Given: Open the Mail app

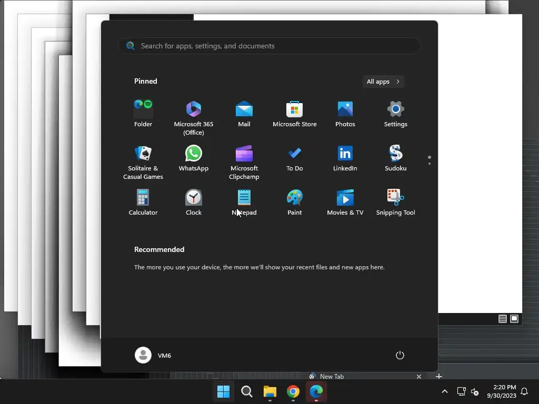Looking at the screenshot, I should pos(244,114).
